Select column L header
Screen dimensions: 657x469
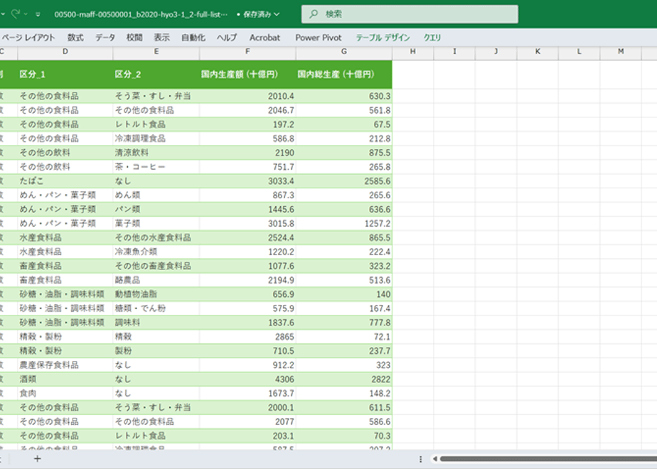tap(579, 51)
